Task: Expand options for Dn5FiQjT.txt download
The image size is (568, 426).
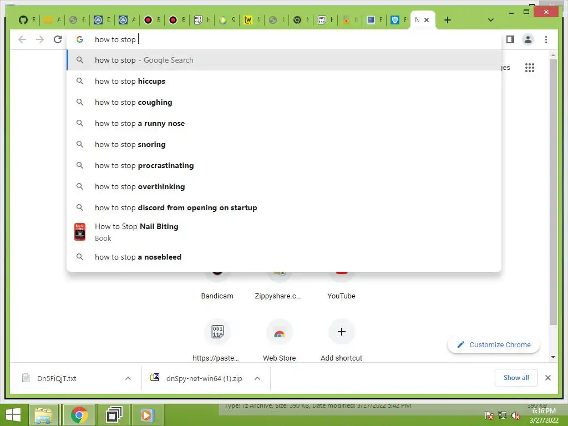Action: [128, 378]
